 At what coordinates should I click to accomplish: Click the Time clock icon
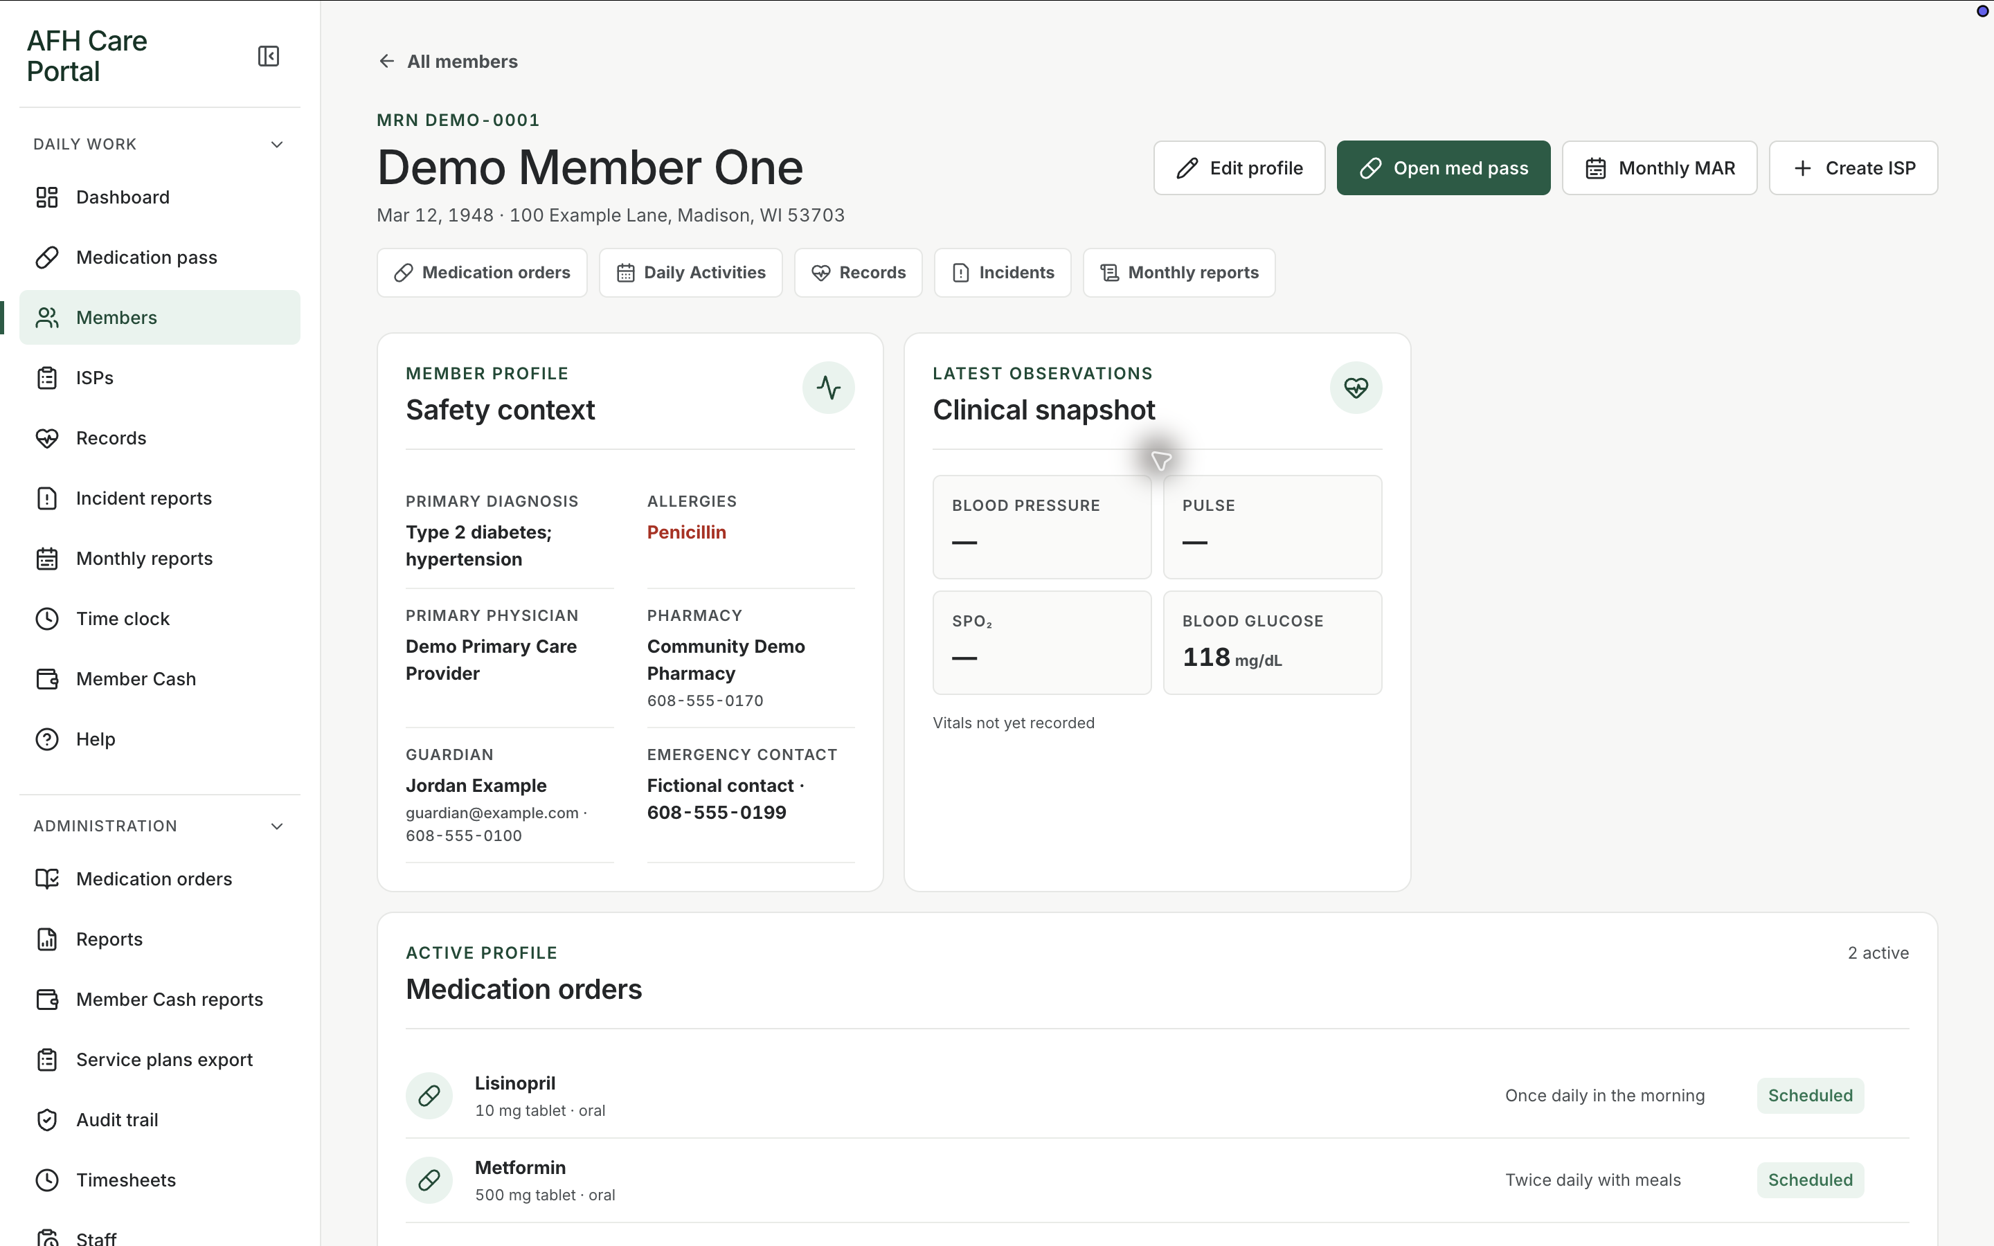pyautogui.click(x=47, y=618)
